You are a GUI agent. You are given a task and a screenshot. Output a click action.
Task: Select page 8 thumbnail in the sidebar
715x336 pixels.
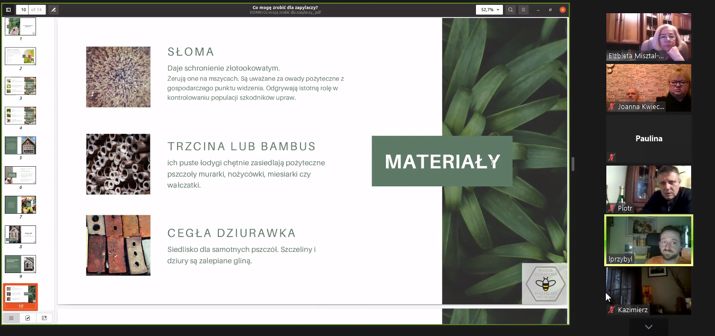pos(21,234)
